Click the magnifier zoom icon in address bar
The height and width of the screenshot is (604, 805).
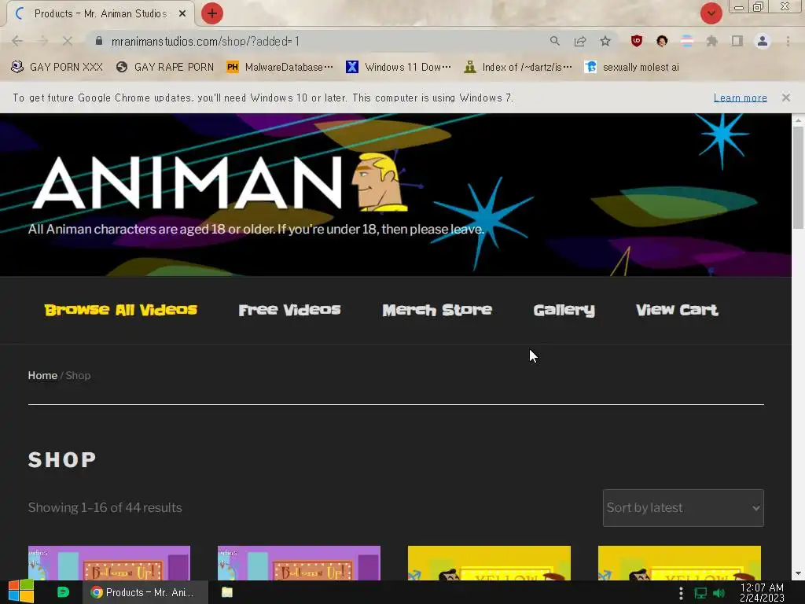tap(554, 41)
